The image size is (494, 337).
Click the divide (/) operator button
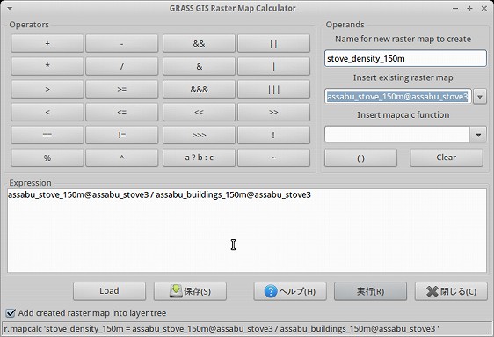click(122, 66)
